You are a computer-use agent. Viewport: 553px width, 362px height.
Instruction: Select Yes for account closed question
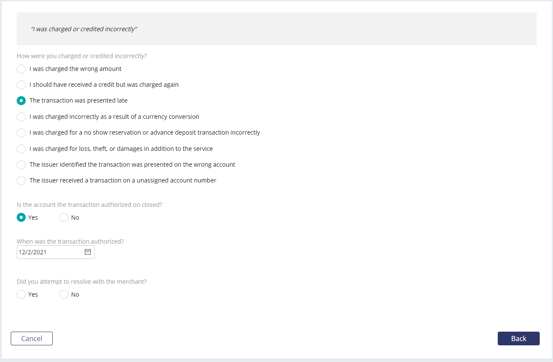[21, 218]
